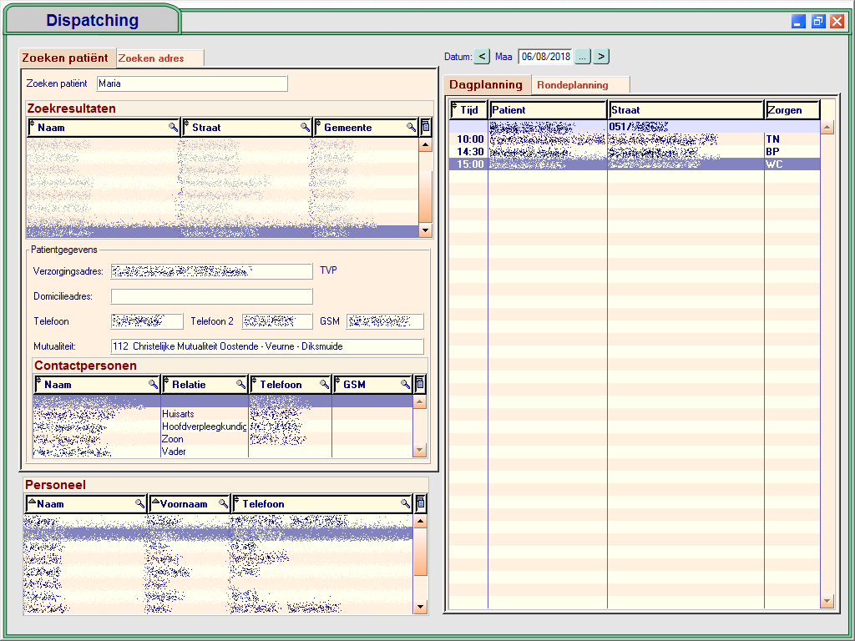Image resolution: width=855 pixels, height=641 pixels.
Task: Go to next day with > button
Action: point(601,57)
